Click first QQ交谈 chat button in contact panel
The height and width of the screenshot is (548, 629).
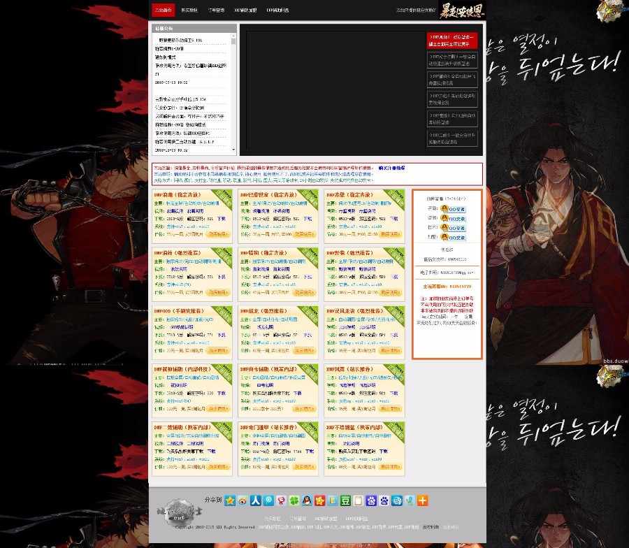coord(454,209)
